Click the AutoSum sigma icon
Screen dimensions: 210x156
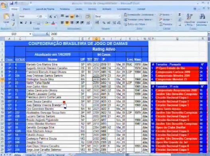(x=180, y=15)
